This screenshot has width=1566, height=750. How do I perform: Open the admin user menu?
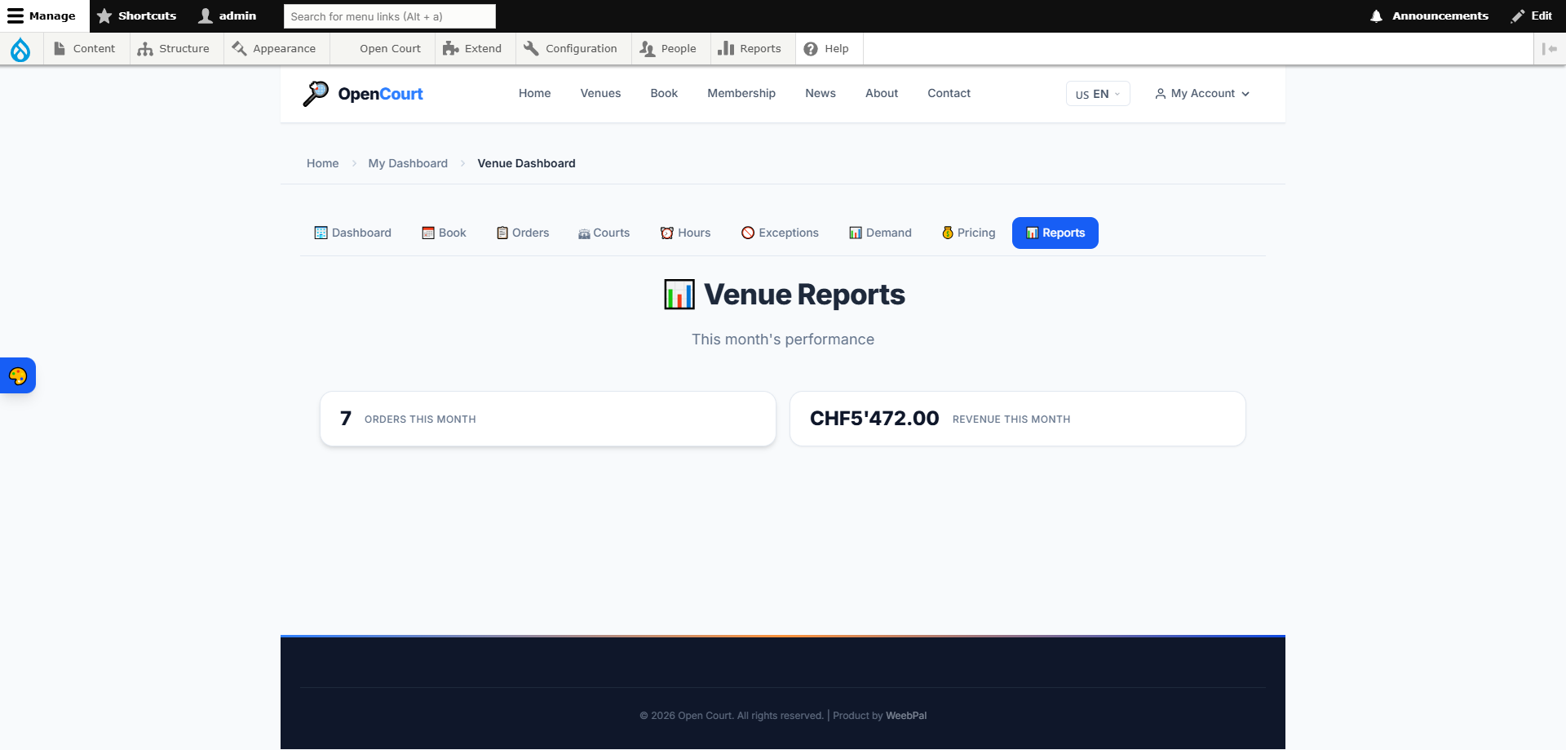[228, 16]
